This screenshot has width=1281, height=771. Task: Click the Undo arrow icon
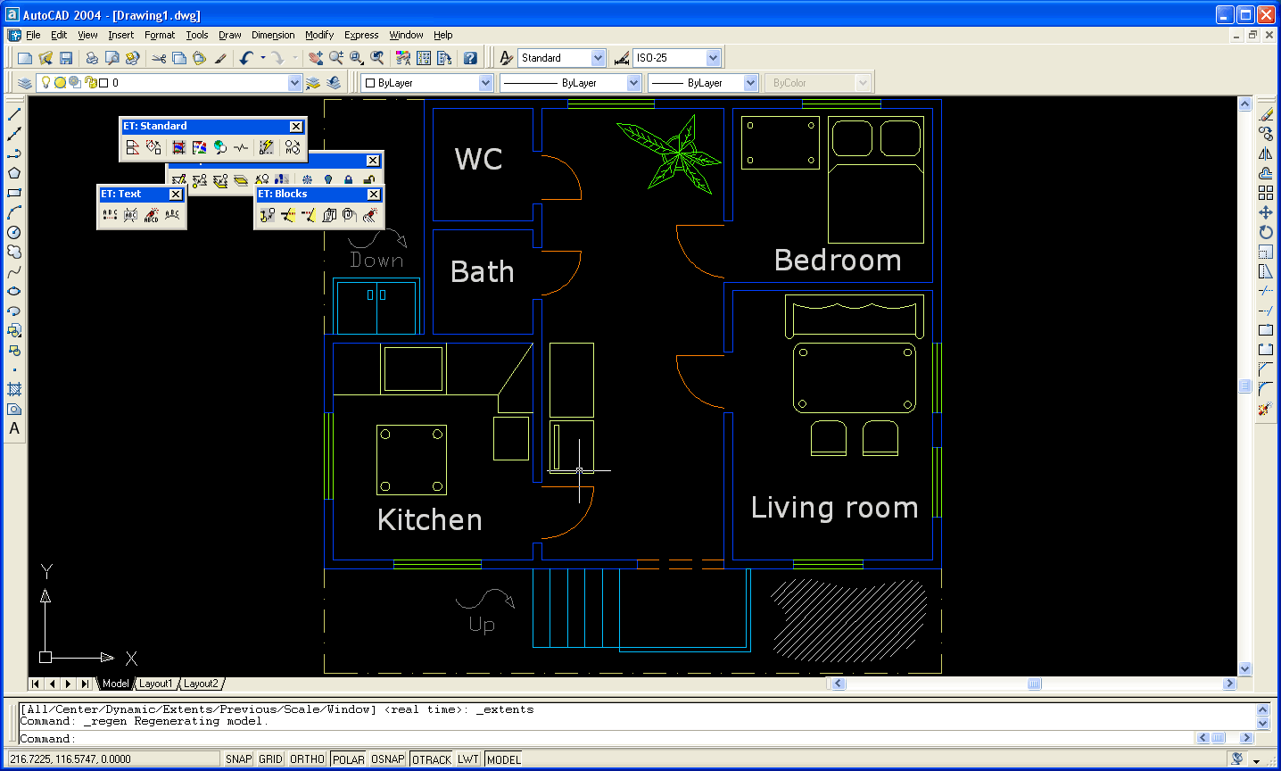(x=247, y=58)
